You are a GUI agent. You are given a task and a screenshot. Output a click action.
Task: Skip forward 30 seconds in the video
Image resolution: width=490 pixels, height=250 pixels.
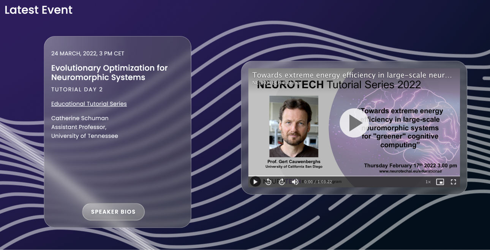tap(281, 182)
